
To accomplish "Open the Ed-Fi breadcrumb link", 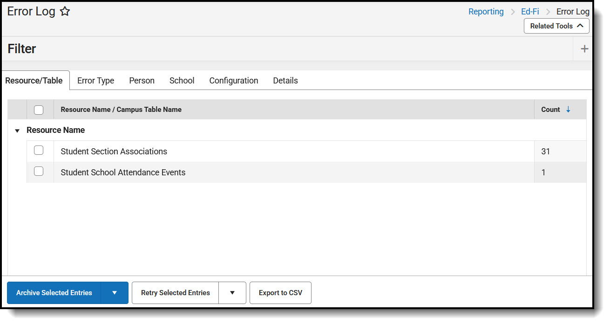I will click(x=530, y=11).
